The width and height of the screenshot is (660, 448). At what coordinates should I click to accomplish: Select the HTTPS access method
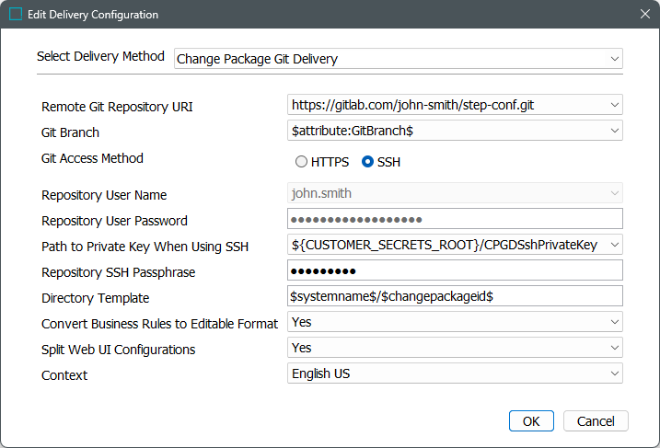coord(301,162)
